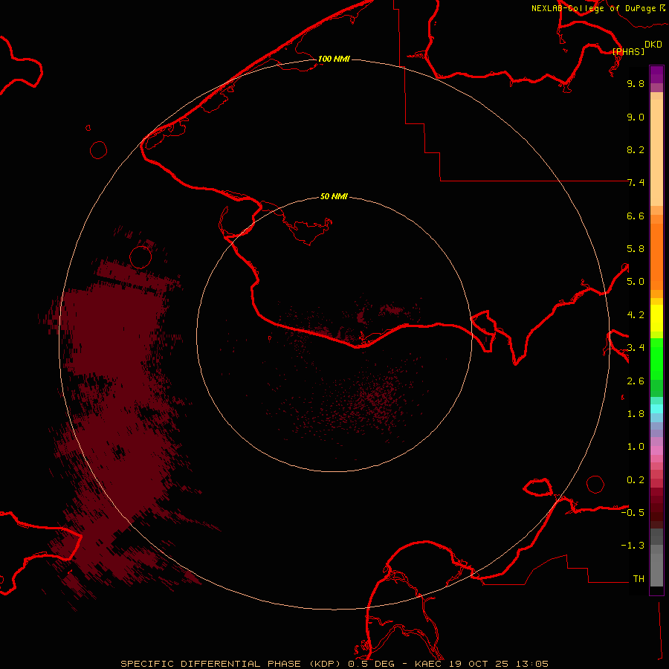The image size is (669, 669).
Task: Click the 1.0 value on the color scale
Action: 636,447
